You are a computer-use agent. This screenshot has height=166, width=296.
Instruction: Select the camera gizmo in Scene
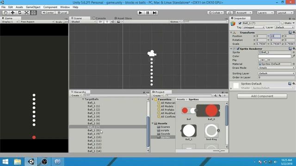coord(152,53)
